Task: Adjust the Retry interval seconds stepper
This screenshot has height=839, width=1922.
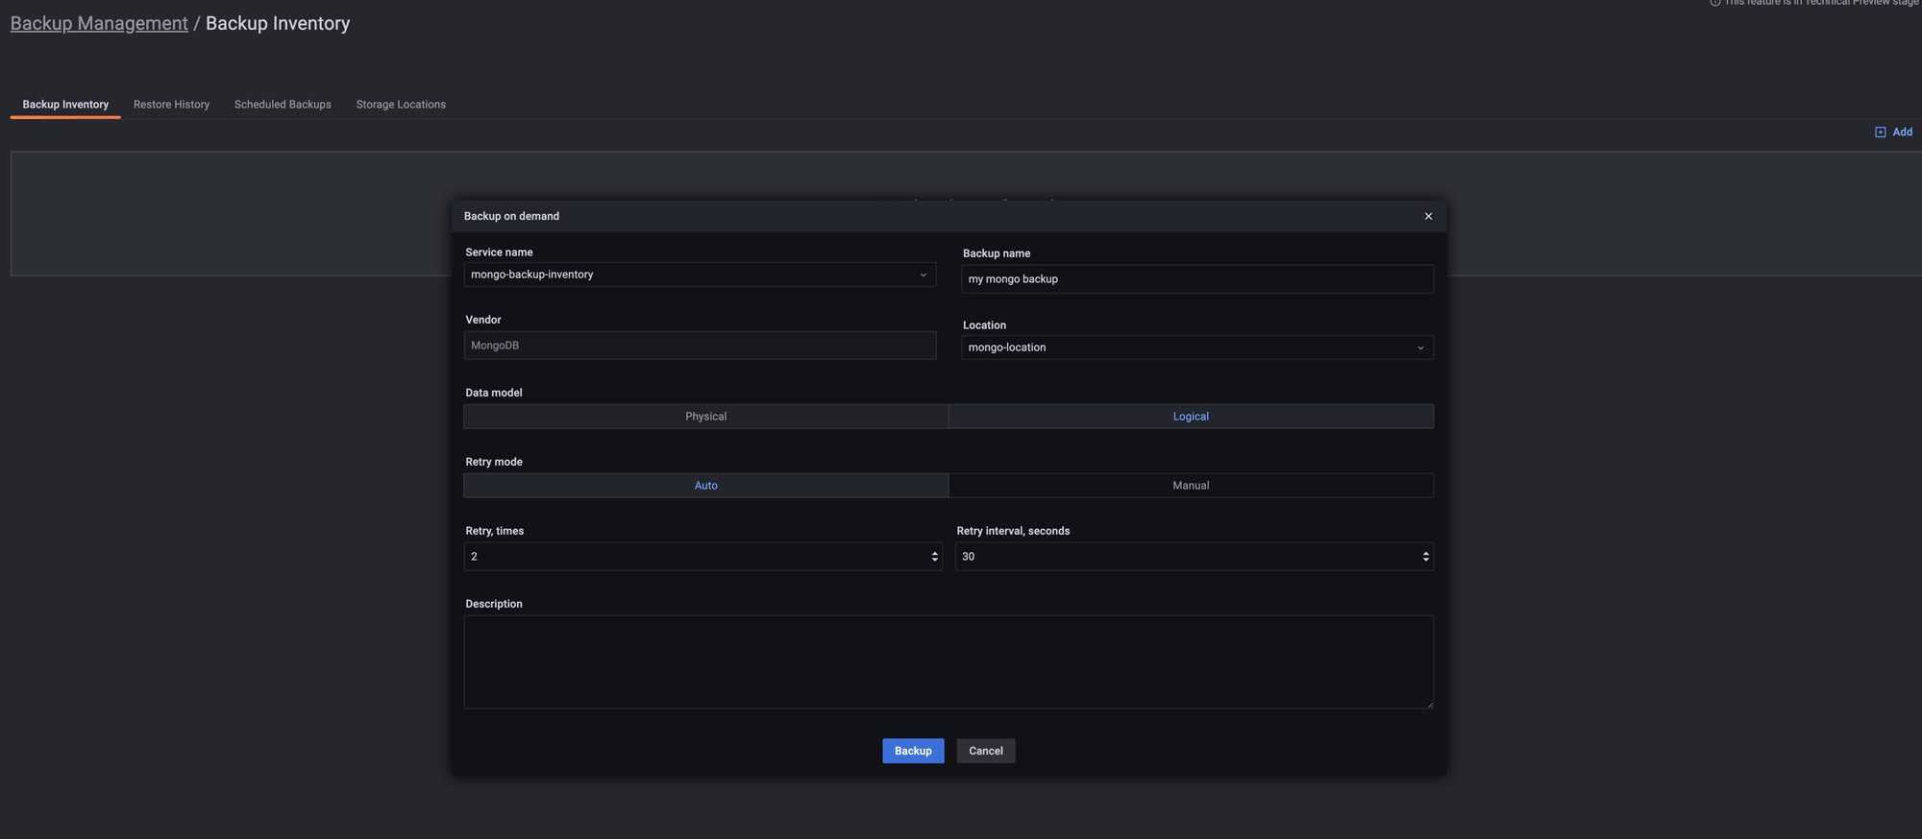Action: point(1425,557)
